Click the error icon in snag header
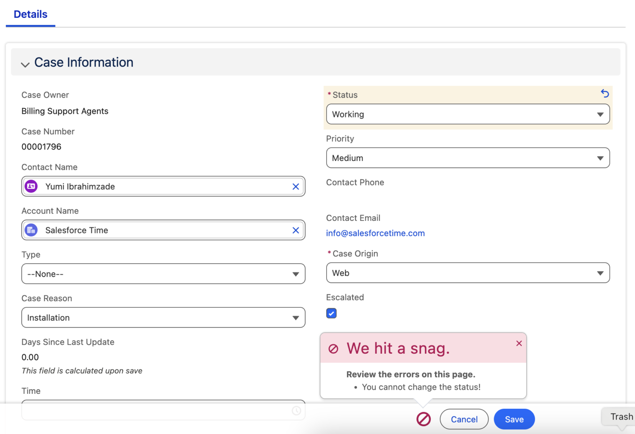The height and width of the screenshot is (434, 635). tap(333, 349)
